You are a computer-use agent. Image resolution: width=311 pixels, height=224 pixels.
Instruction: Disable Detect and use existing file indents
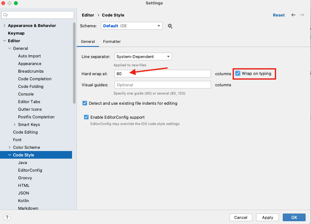coord(85,103)
